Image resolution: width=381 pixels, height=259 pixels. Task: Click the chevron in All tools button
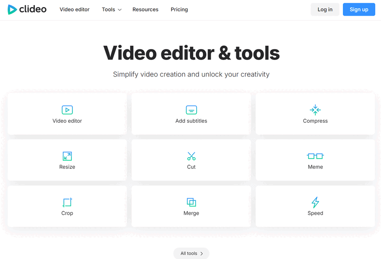point(201,254)
